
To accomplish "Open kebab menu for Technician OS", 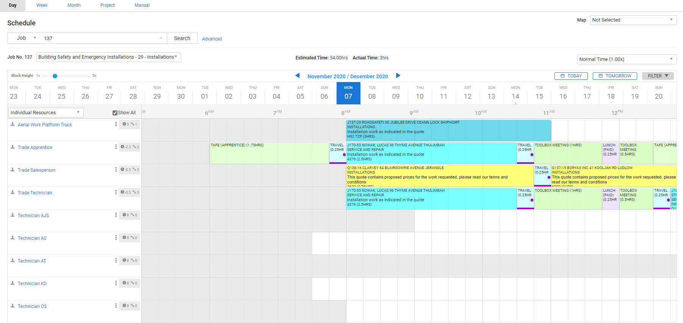I will (116, 306).
